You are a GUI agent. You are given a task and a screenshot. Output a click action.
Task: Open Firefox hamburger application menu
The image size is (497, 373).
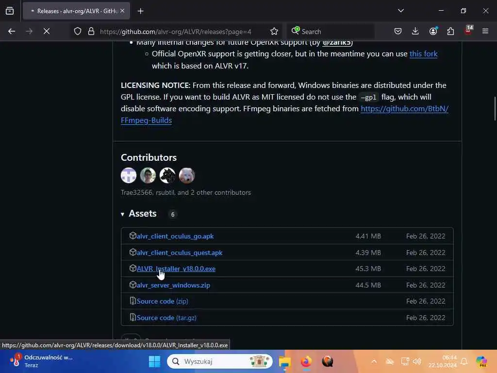click(485, 31)
